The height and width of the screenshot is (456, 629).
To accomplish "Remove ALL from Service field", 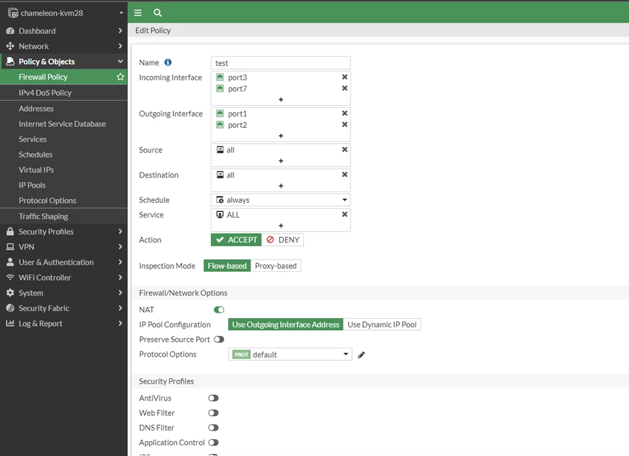I will [344, 214].
